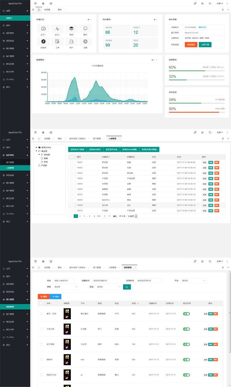Tick the checkbox beside the 钢铁侠 poster row
The image size is (231, 387).
41,360
